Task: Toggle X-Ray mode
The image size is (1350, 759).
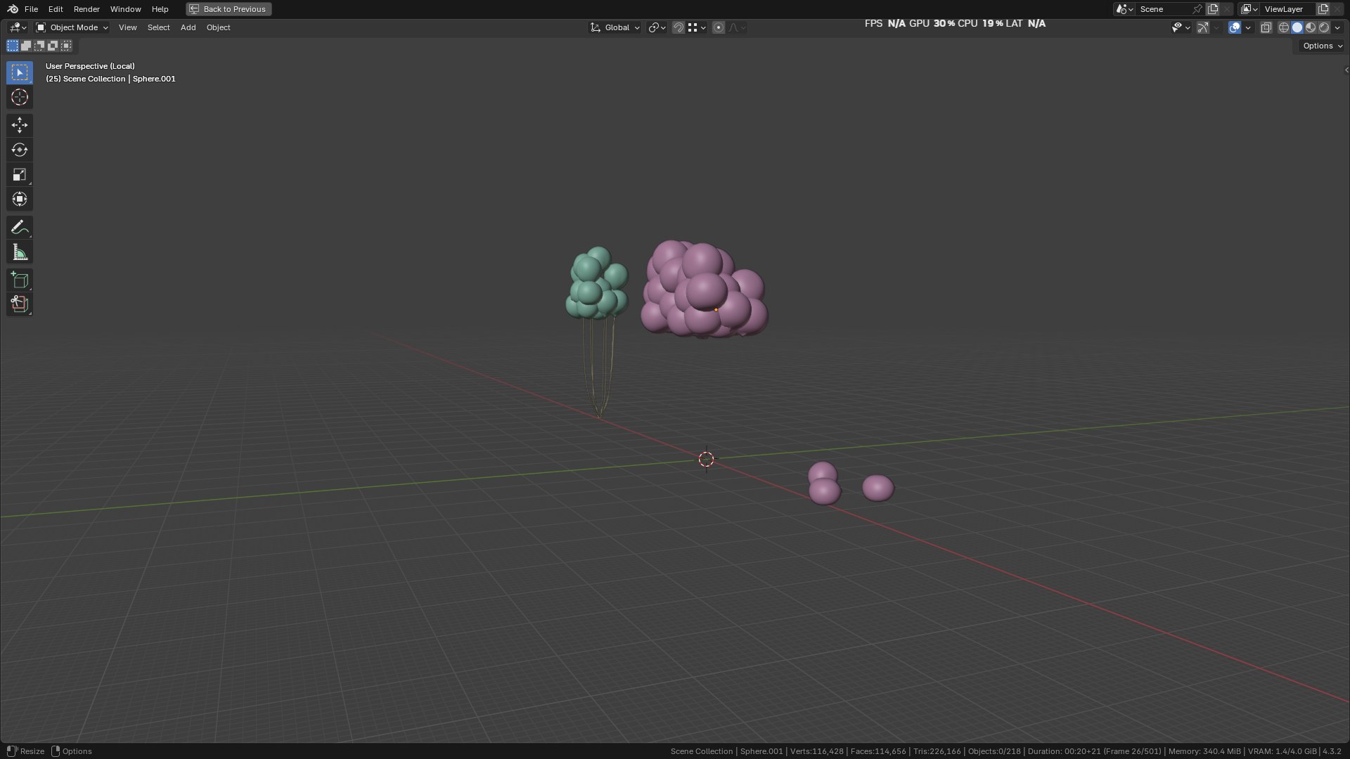Action: (1266, 27)
